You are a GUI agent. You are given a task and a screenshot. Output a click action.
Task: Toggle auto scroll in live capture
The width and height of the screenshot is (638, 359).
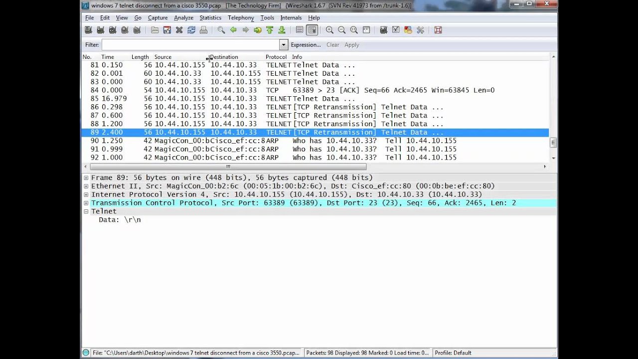312,30
